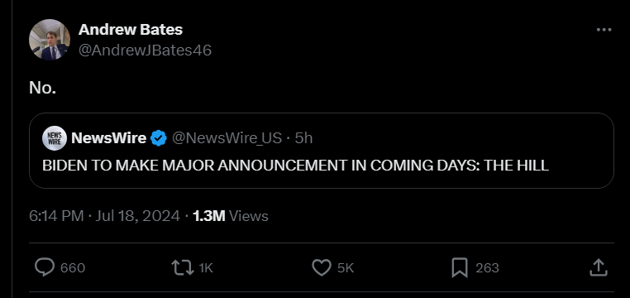Open the three-dot More menu on the tweet
This screenshot has width=630, height=298.
[604, 30]
